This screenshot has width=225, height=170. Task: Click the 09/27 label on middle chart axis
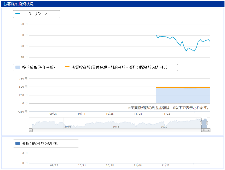(x=53, y=114)
